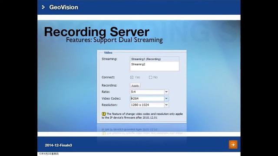The image size is (278, 156).
Task: Open the Ratio dropdown arrow
Action: [x=166, y=92]
